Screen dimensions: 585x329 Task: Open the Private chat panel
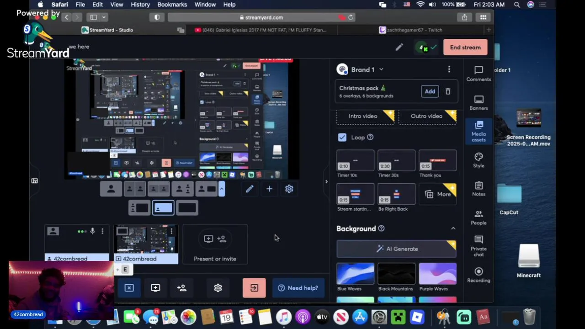pyautogui.click(x=479, y=246)
